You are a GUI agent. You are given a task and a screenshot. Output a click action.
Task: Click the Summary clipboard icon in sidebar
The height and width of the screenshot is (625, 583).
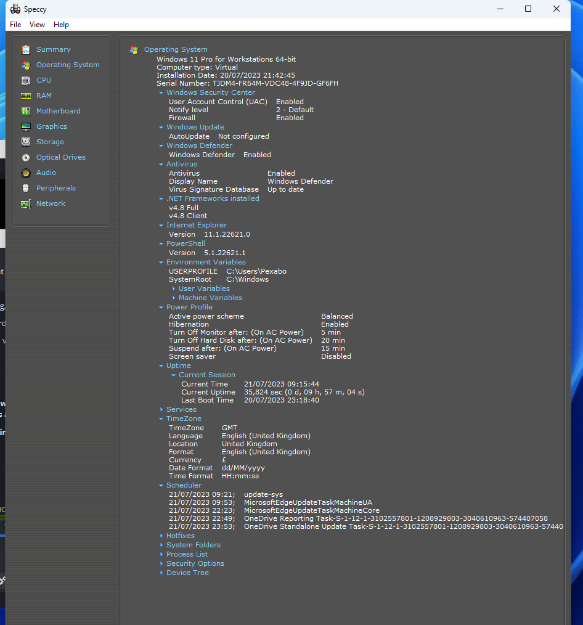click(x=26, y=49)
